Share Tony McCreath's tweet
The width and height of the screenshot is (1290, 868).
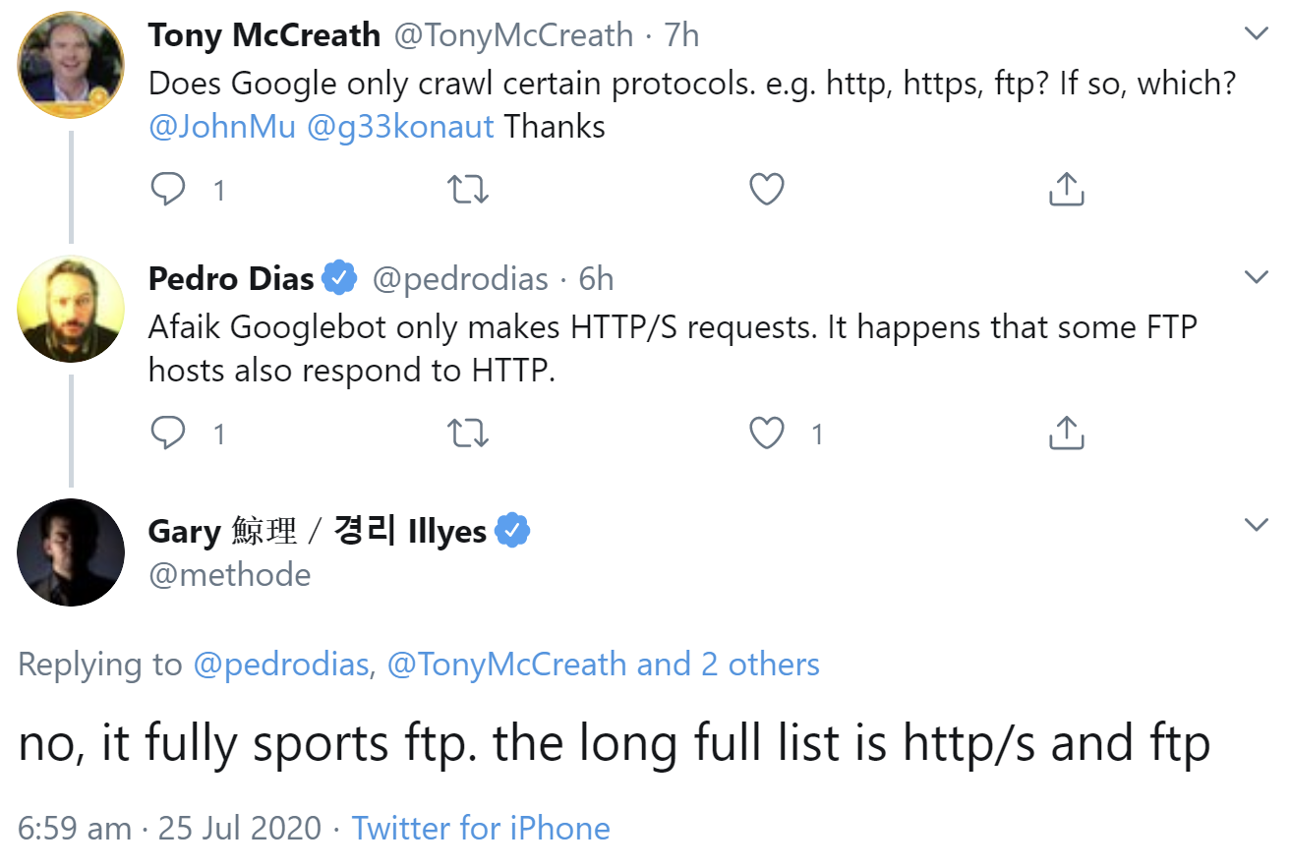(1065, 188)
